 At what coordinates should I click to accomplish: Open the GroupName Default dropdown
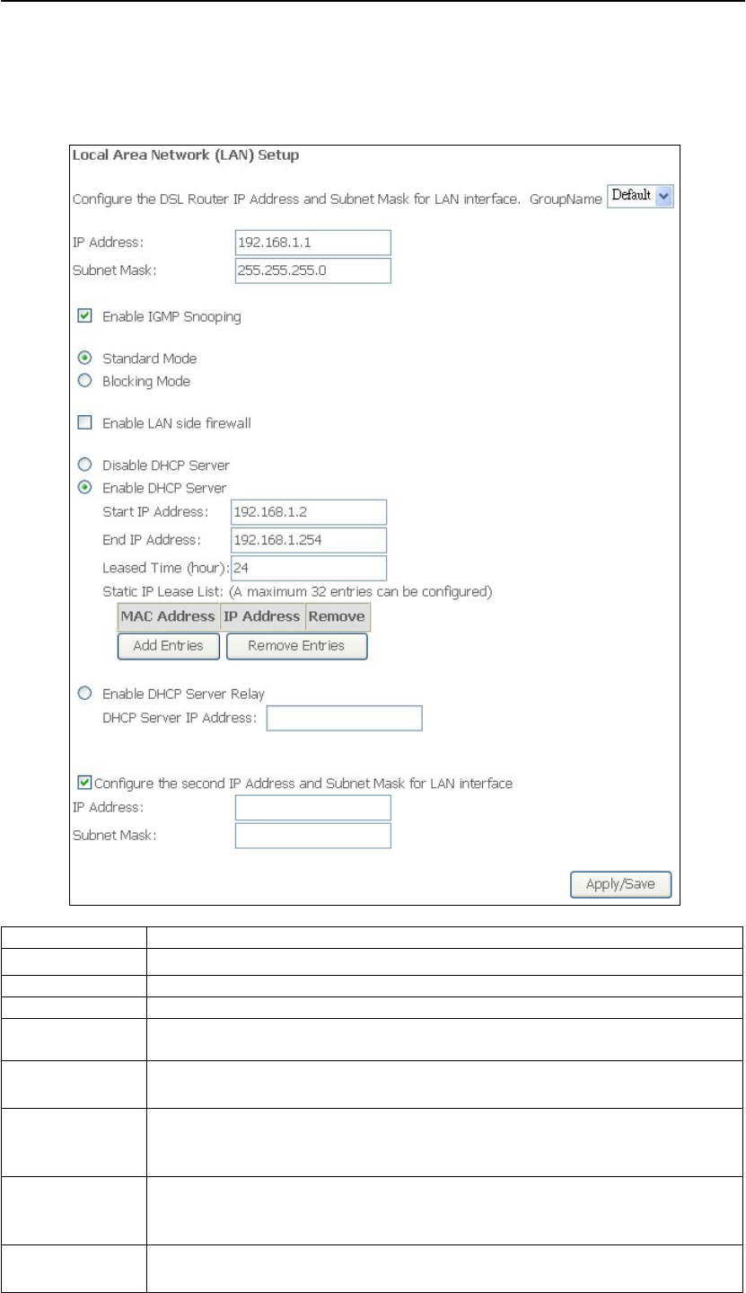(641, 196)
